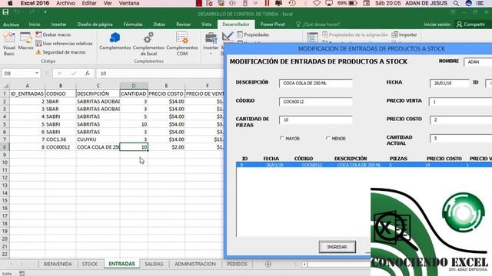The height and width of the screenshot is (276, 492).
Task: Open Spotlight search in the menu bar
Action: (456, 3)
